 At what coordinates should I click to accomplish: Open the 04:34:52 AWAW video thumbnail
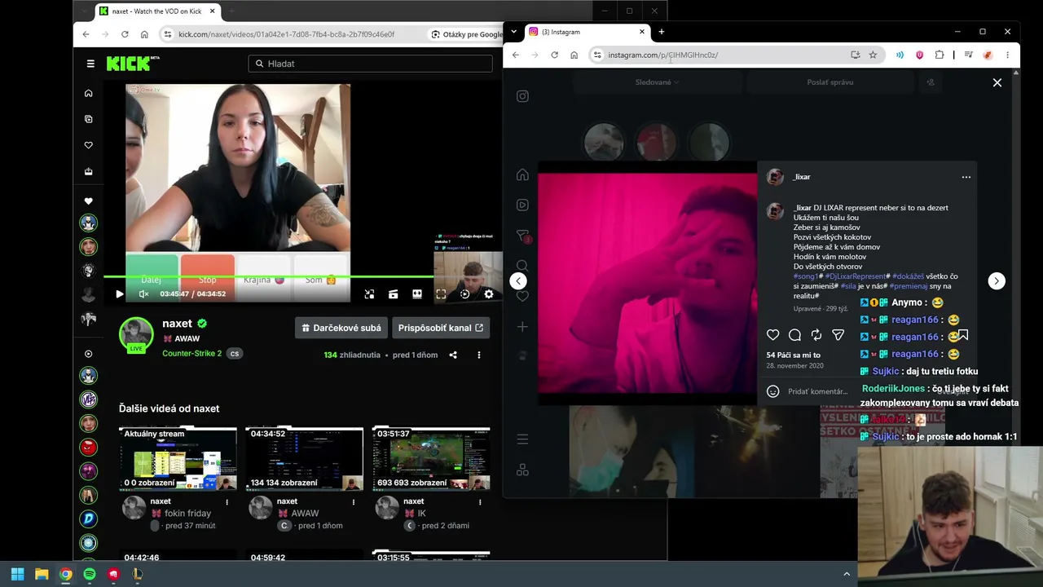click(x=305, y=458)
